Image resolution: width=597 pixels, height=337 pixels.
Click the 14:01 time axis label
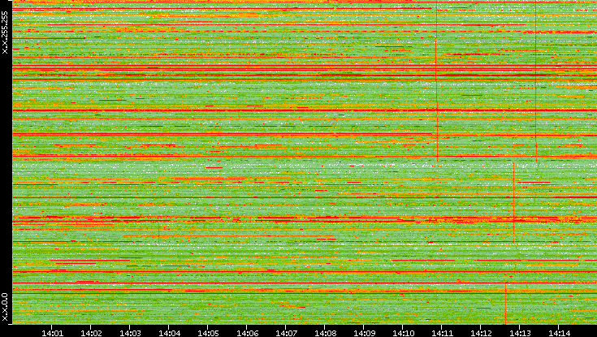coord(52,333)
